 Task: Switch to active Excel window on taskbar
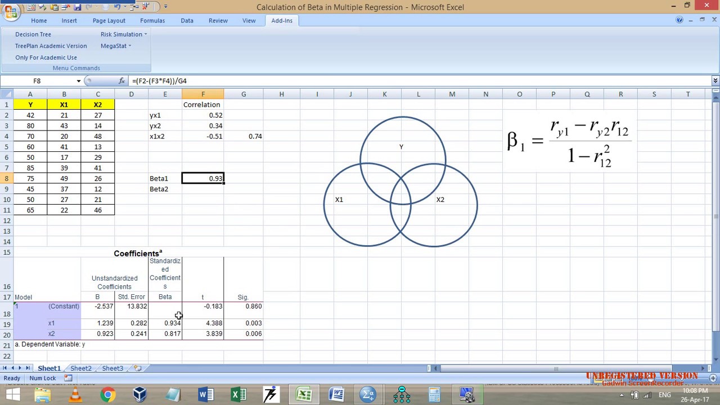point(304,395)
